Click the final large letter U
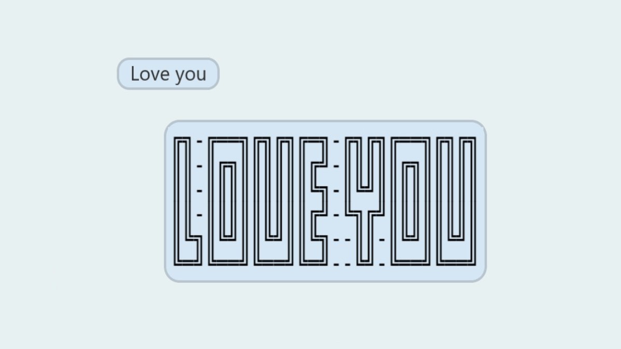This screenshot has height=349, width=621. point(456,201)
